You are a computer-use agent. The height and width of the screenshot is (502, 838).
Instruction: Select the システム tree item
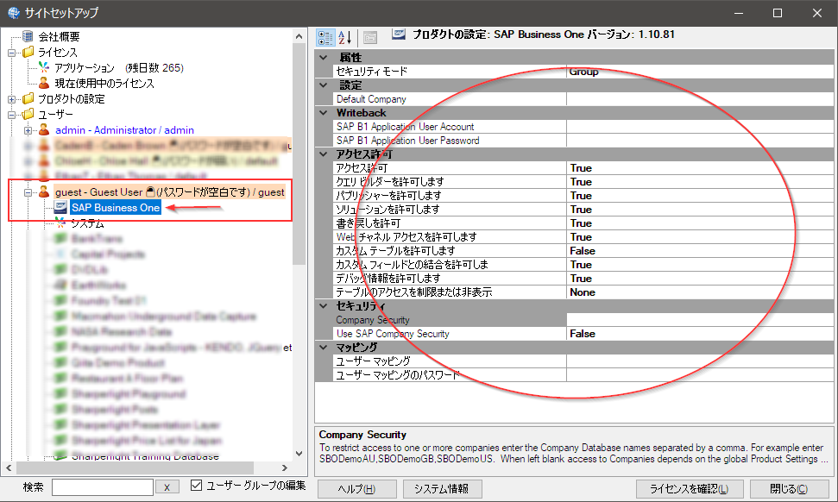(x=88, y=223)
